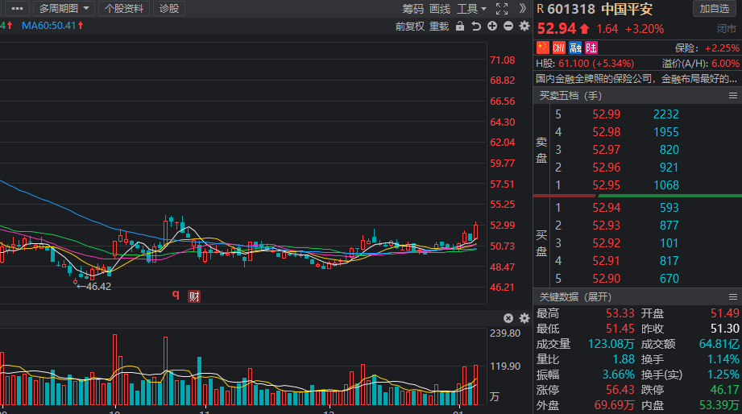Click the 最高 53.33 value
Image resolution: width=742 pixels, height=414 pixels.
click(620, 313)
